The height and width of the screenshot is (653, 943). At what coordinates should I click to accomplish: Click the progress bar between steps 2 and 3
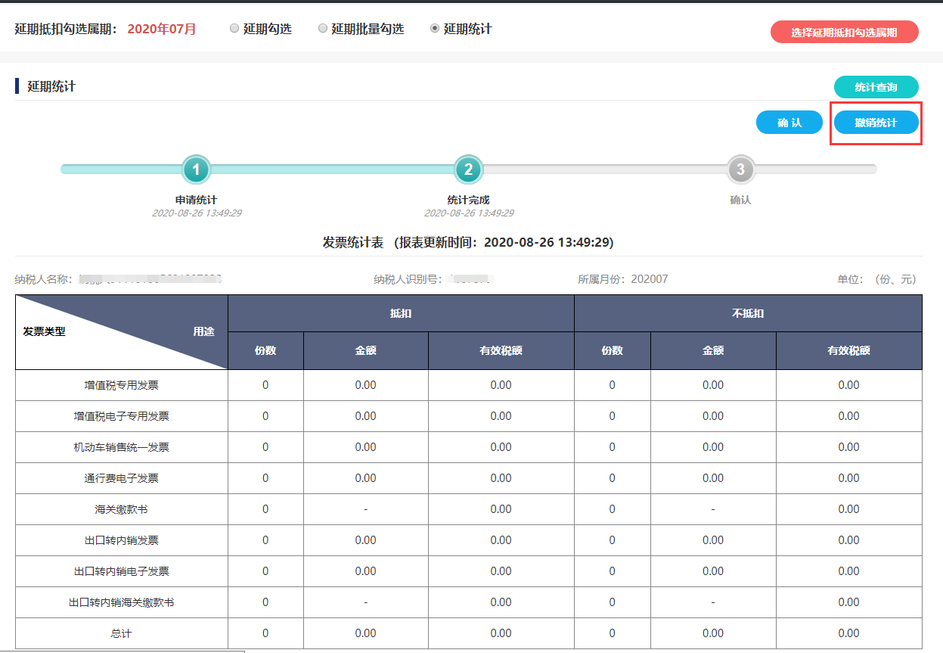605,169
